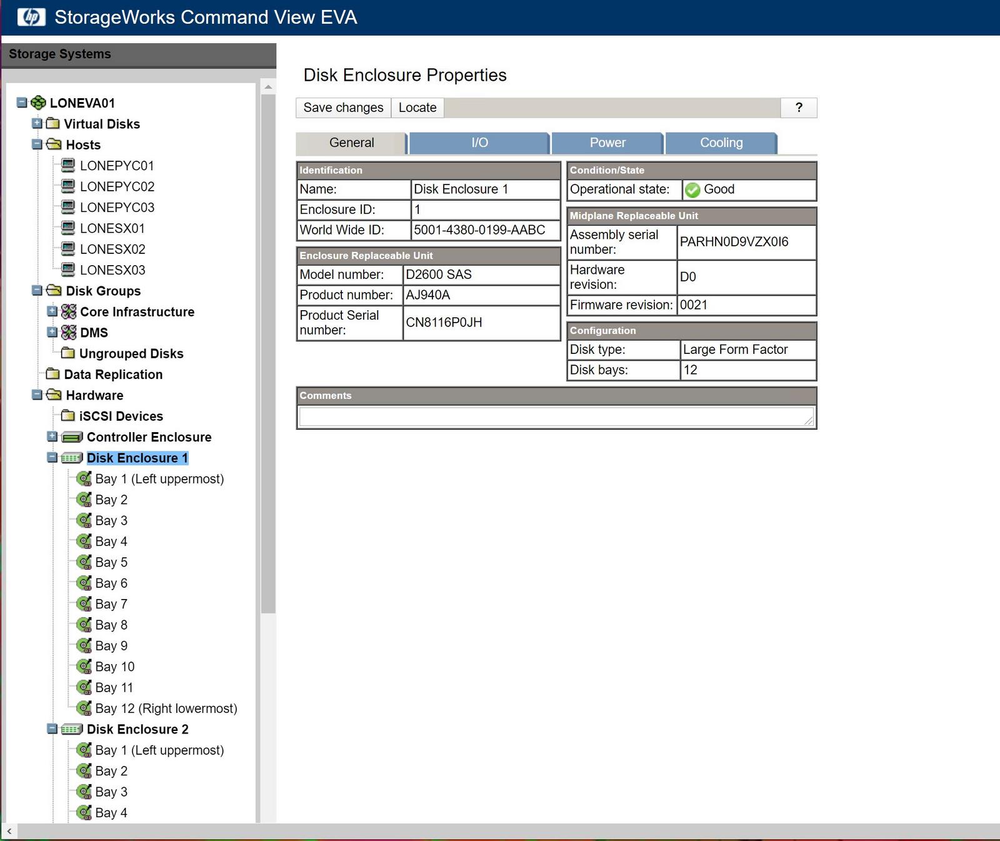Click the HP logo icon in header
Screen dimensions: 1000x841
tap(31, 17)
